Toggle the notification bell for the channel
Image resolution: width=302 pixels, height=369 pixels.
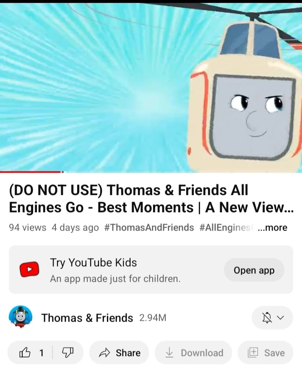click(267, 318)
